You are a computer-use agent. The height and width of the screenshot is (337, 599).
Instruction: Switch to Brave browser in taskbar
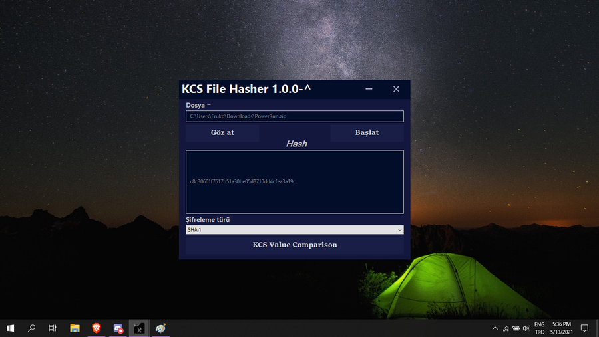coord(97,328)
